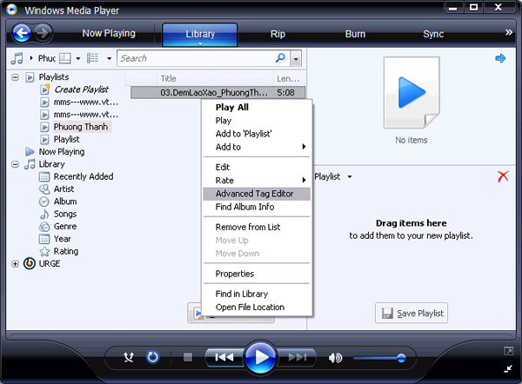
Task: Choose Find Album Info
Action: [257, 207]
